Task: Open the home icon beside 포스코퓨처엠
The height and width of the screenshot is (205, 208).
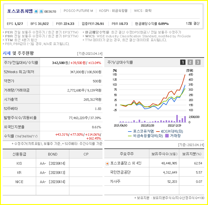Action: (x=36, y=11)
